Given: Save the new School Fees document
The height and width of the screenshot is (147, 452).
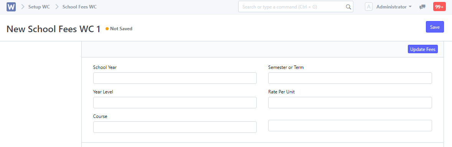Looking at the screenshot, I should click(435, 27).
